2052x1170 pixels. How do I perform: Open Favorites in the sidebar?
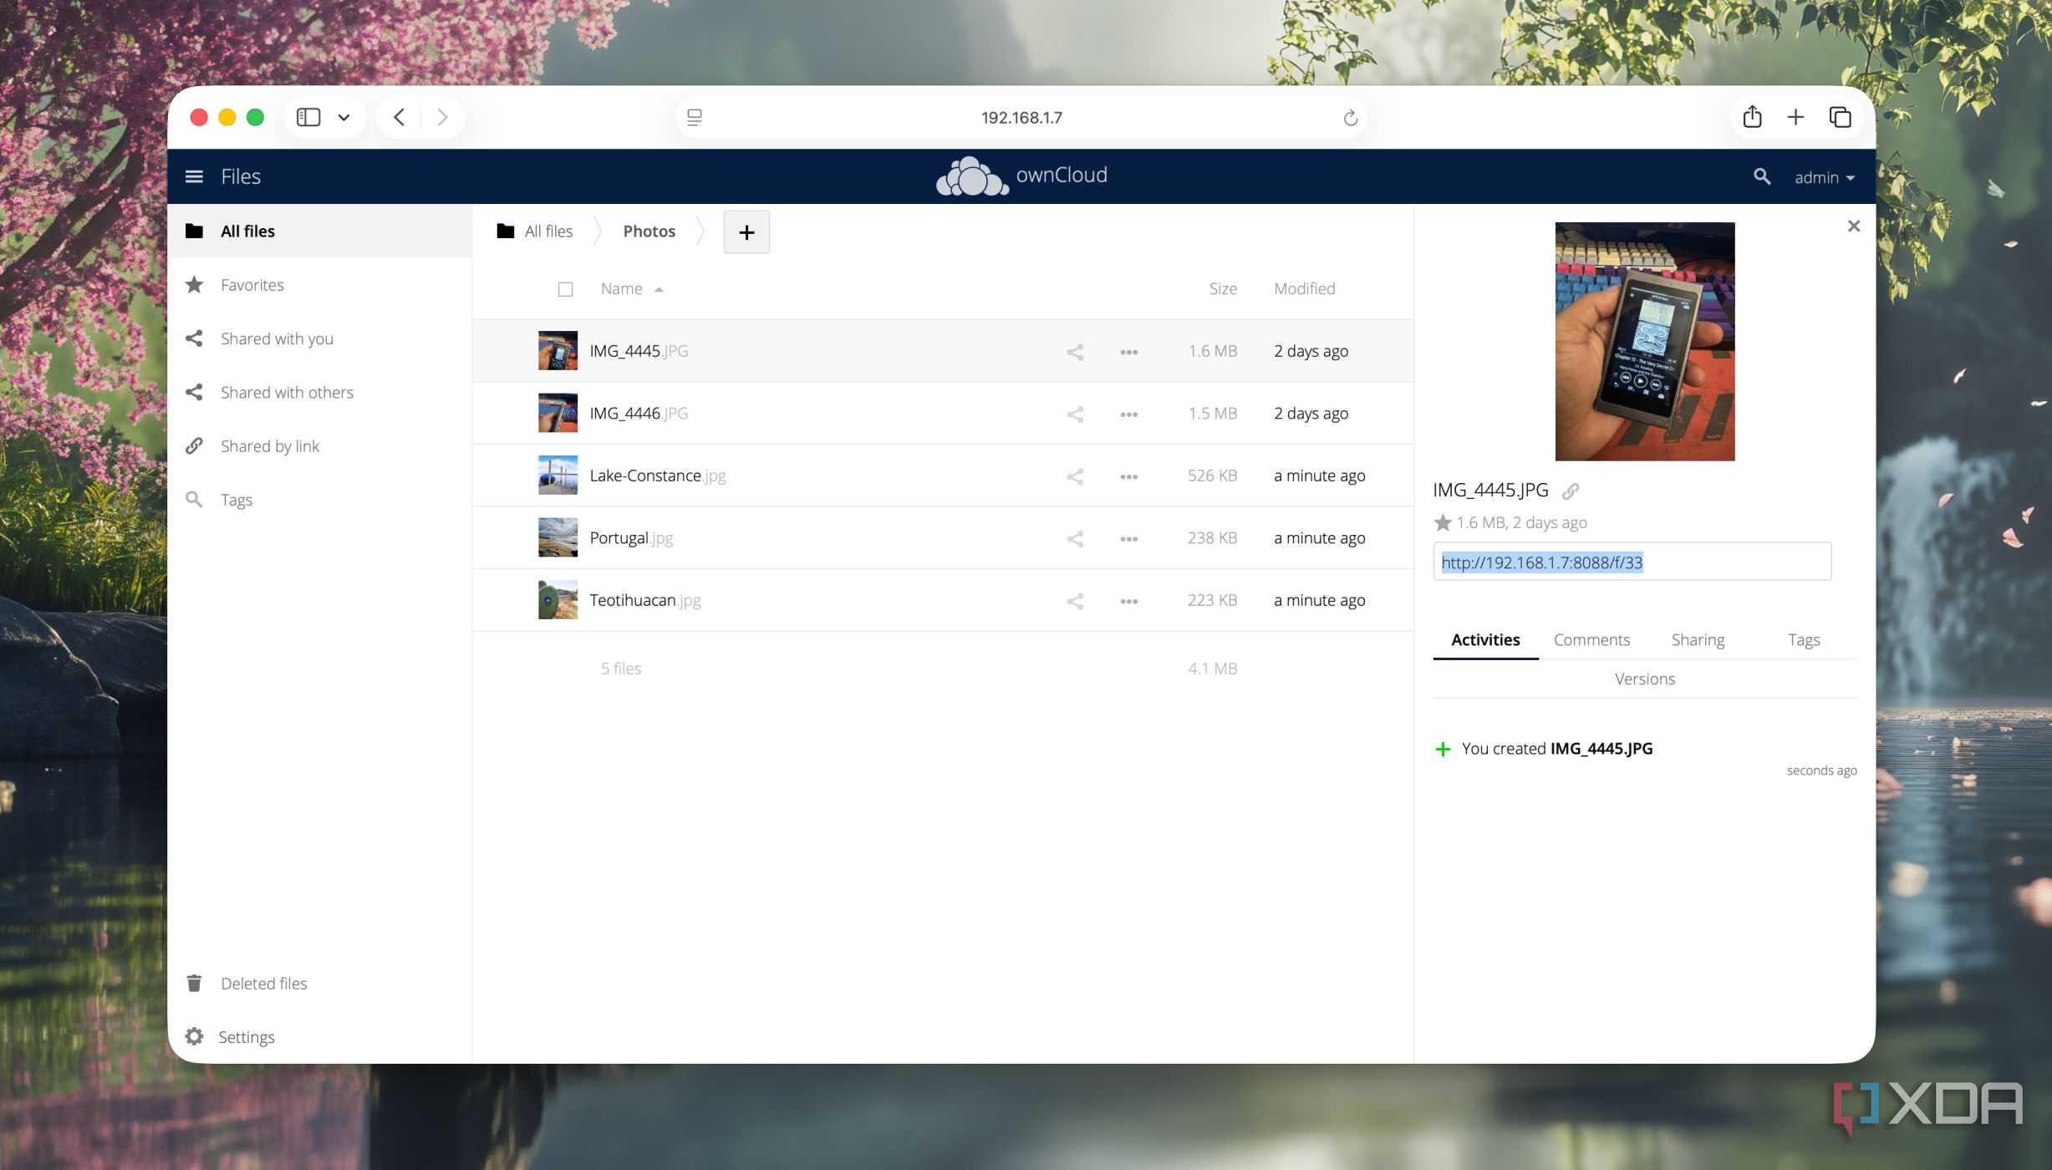pos(319,285)
